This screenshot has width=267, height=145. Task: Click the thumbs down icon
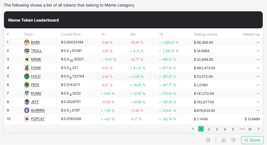click(233, 140)
